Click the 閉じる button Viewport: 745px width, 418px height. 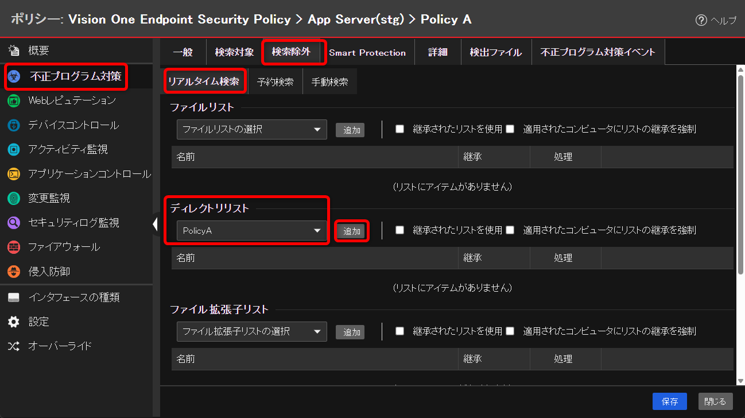[716, 401]
